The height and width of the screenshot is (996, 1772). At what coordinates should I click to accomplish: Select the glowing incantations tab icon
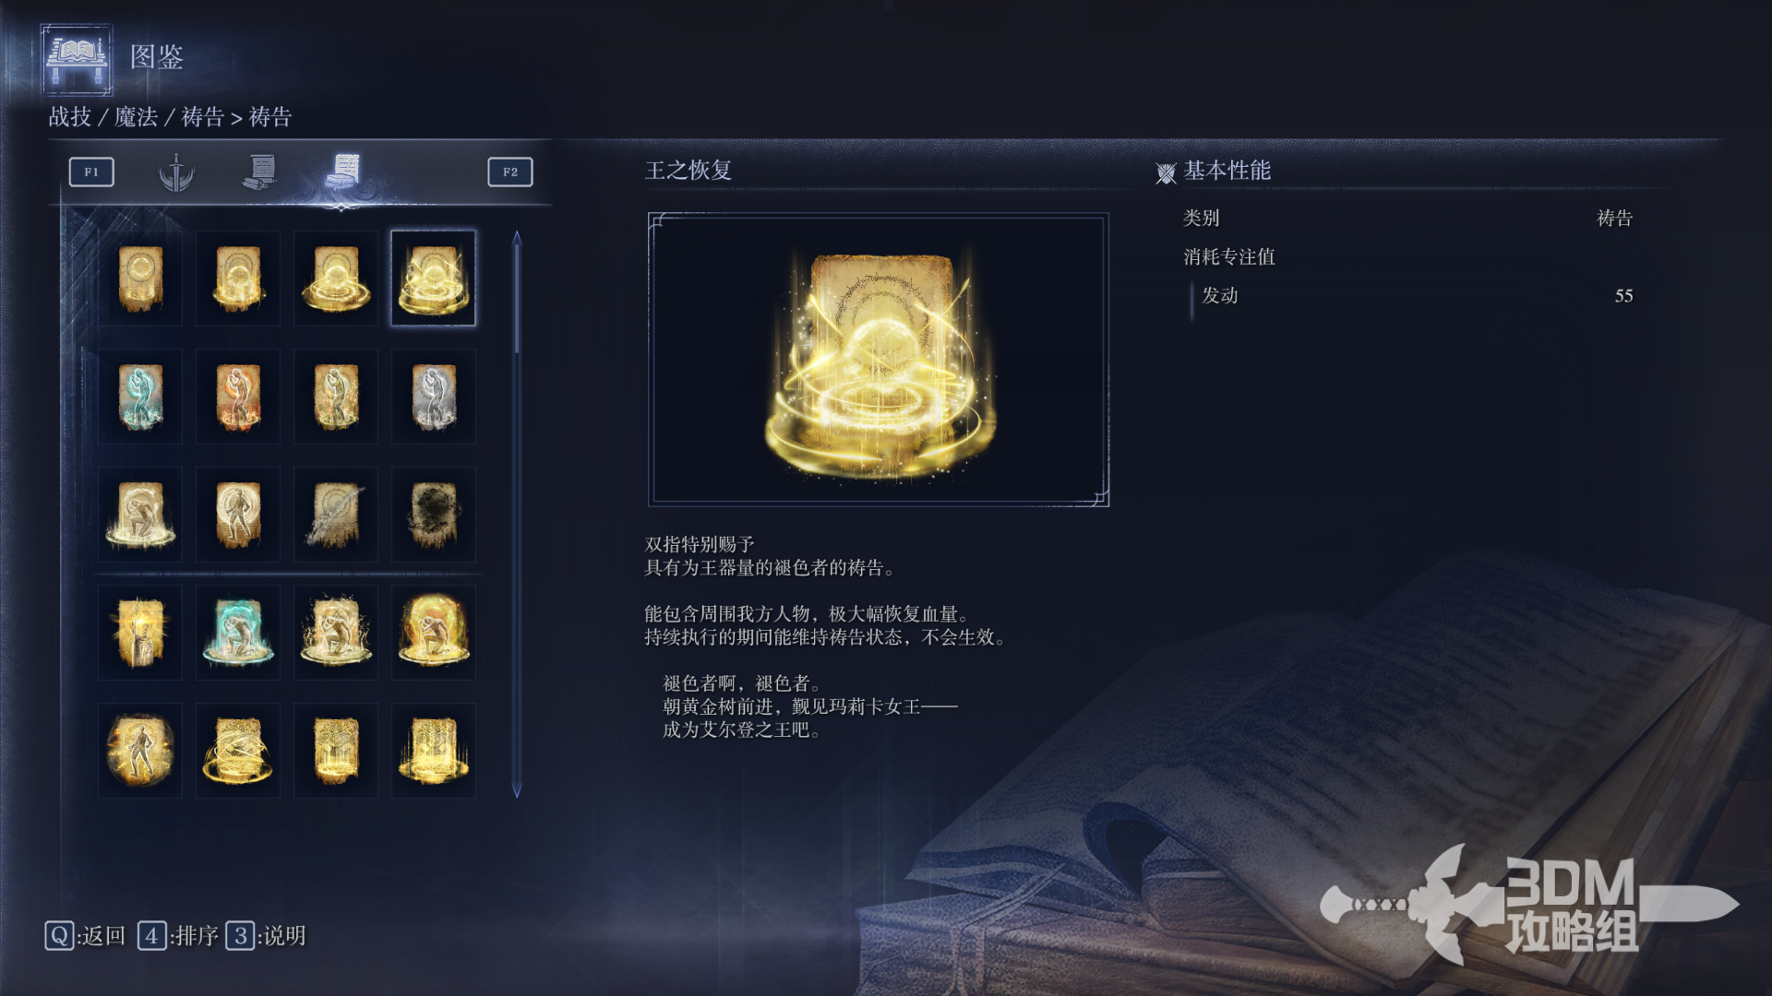point(343,172)
